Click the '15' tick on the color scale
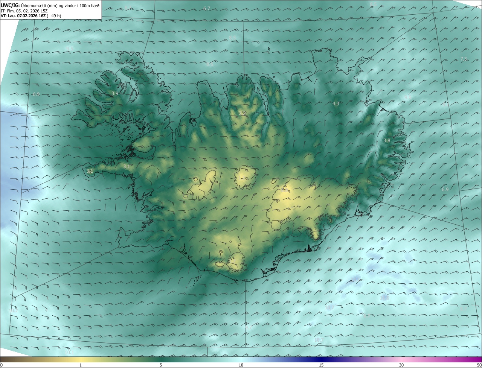This screenshot has height=368, width=482. (321, 365)
